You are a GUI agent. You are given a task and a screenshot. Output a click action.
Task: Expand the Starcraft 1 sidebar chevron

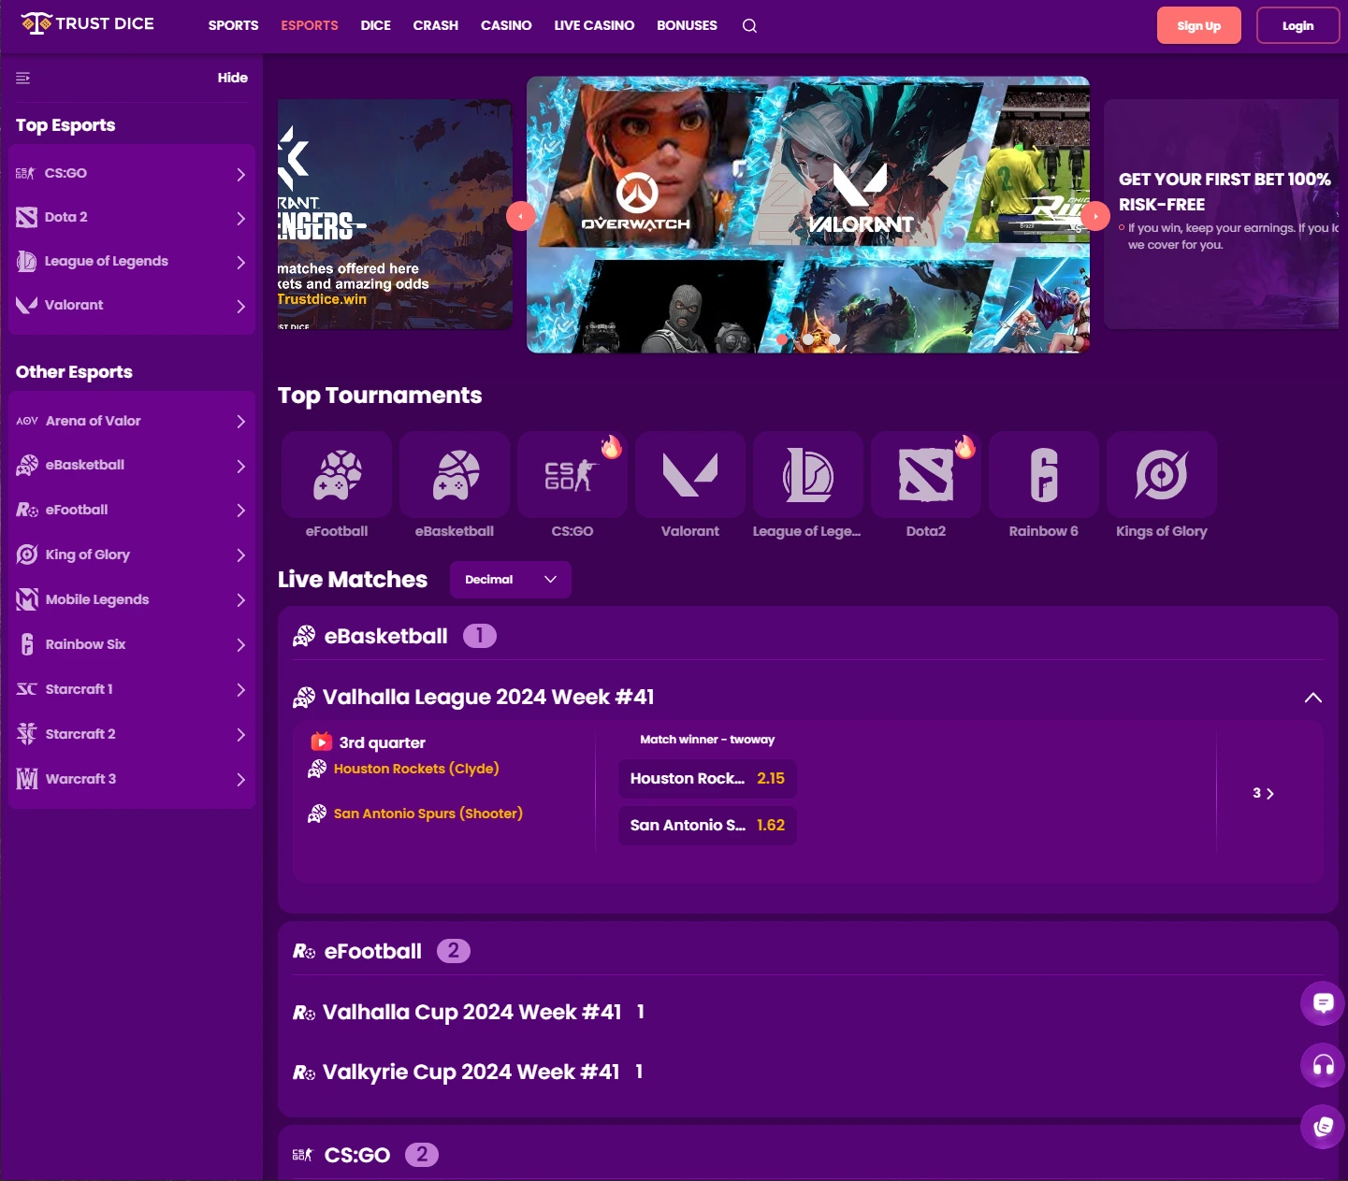tap(240, 690)
